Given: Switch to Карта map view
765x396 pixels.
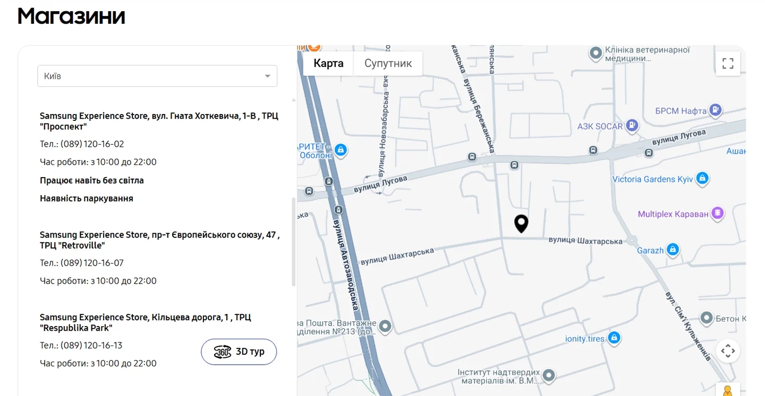Looking at the screenshot, I should coord(328,64).
